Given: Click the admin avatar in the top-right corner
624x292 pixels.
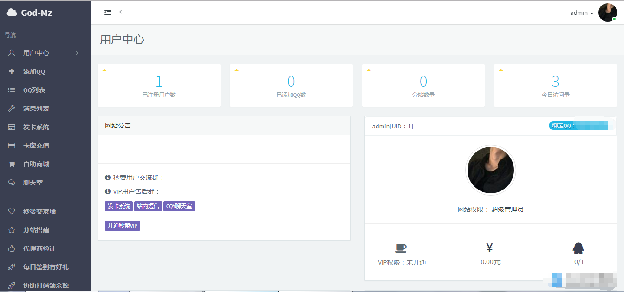Looking at the screenshot, I should [x=607, y=13].
